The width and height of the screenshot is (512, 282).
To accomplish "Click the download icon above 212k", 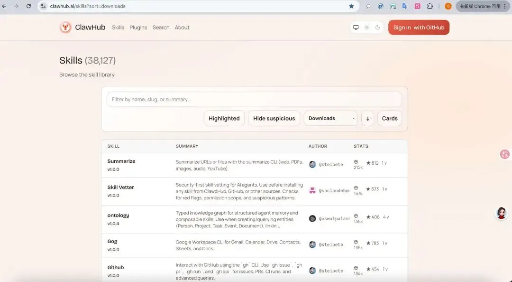I will click(x=356, y=162).
